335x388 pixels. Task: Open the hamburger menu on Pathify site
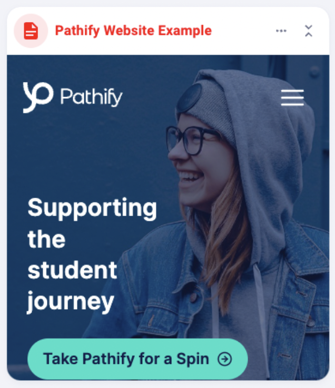coord(292,97)
